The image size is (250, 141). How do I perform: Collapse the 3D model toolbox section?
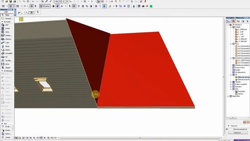click(2, 22)
